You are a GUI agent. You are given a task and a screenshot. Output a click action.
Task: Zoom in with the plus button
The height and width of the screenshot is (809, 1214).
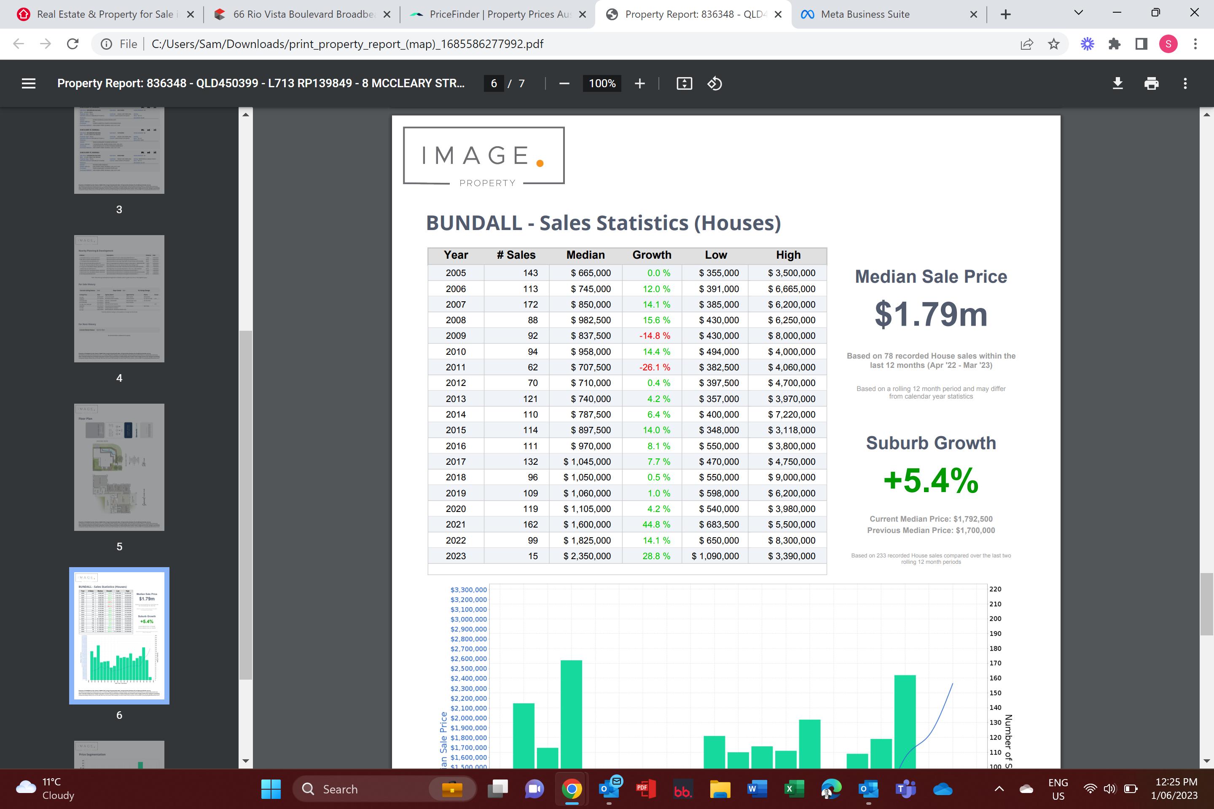click(x=639, y=83)
